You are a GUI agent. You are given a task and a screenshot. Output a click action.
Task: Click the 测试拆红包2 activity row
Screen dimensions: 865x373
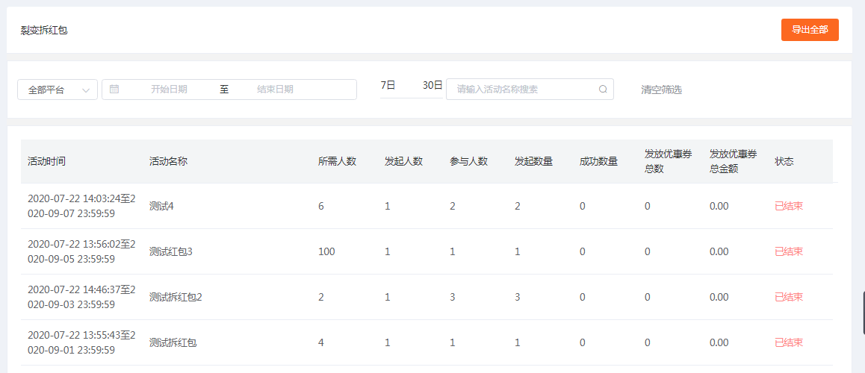[x=427, y=297]
